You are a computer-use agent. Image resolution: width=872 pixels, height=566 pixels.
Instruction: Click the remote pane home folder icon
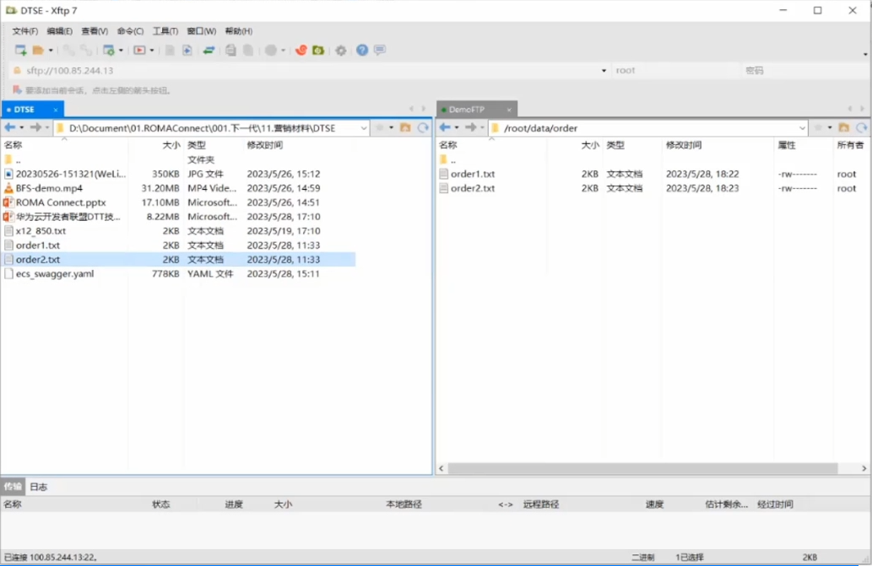tap(843, 127)
